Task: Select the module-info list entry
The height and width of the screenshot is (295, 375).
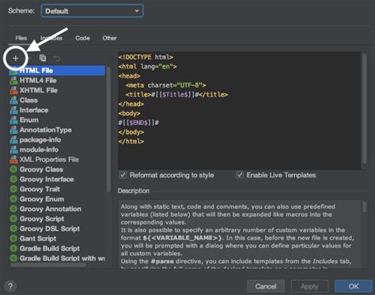Action: tap(39, 149)
